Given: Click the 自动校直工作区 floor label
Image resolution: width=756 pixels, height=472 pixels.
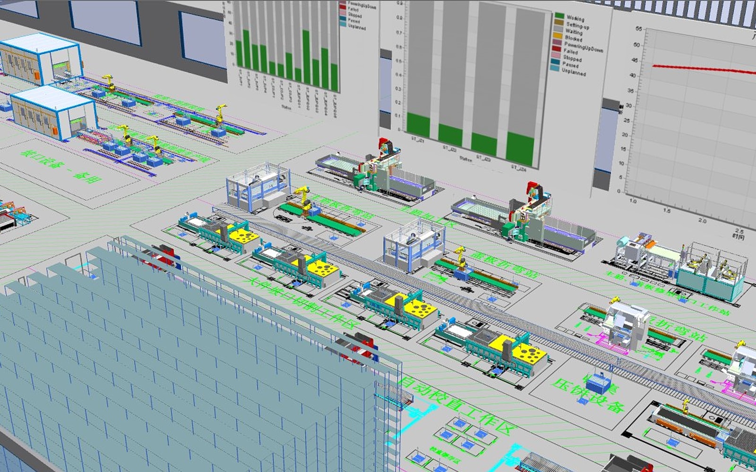Looking at the screenshot, I should [x=456, y=405].
